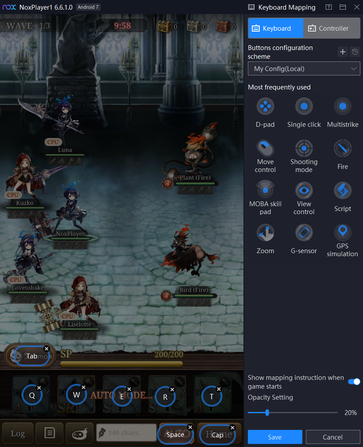Remove the E key mapping
Screen dimensions: 363x447
(x=129, y=389)
